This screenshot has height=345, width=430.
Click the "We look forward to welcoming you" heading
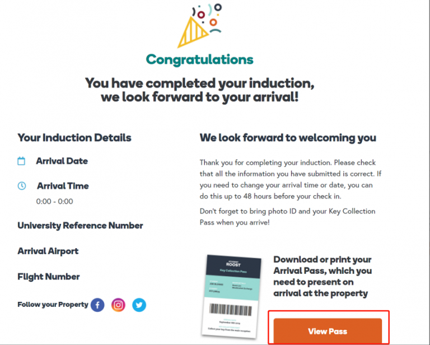pos(288,138)
